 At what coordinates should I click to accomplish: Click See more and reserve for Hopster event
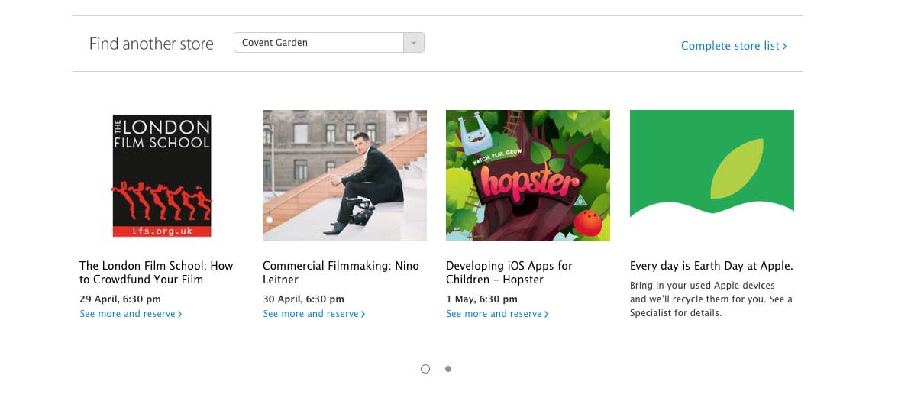(x=497, y=314)
